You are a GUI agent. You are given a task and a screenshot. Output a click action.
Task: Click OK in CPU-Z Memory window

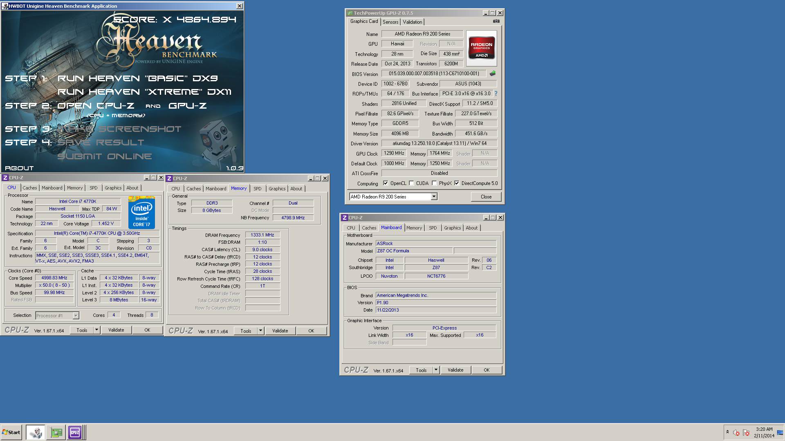tap(311, 331)
